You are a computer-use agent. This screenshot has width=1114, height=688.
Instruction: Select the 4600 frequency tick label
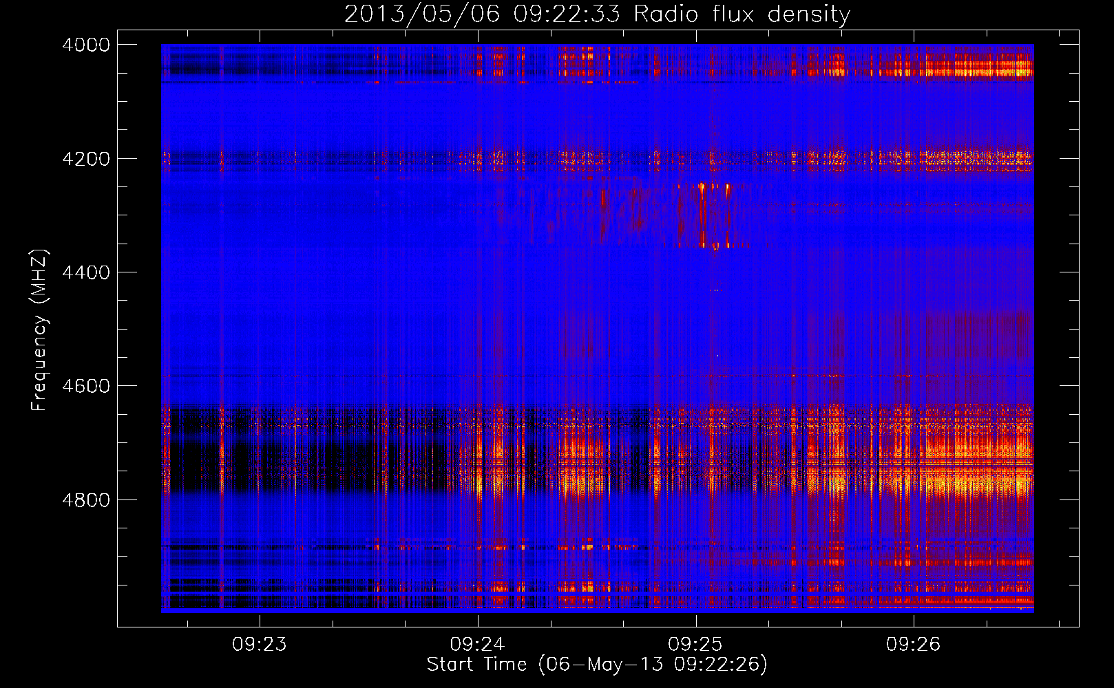[x=86, y=386]
